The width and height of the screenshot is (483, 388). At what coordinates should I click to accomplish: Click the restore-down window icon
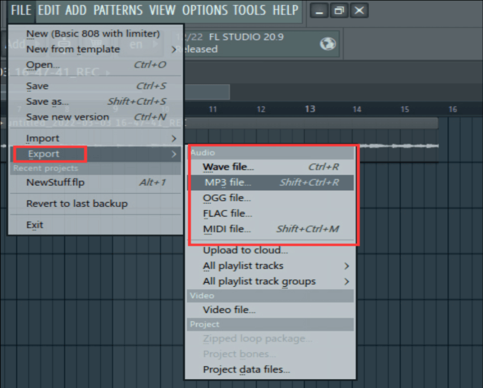(339, 10)
